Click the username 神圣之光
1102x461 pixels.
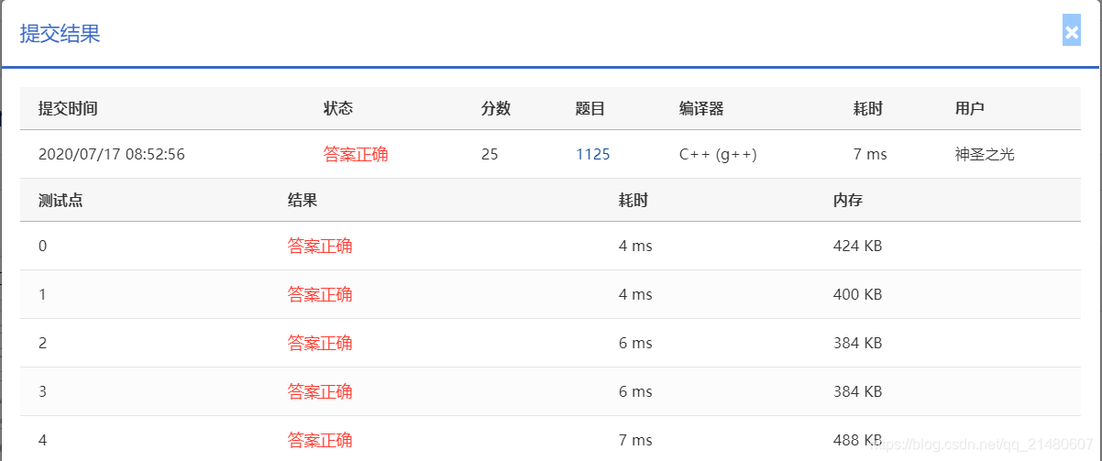(985, 154)
